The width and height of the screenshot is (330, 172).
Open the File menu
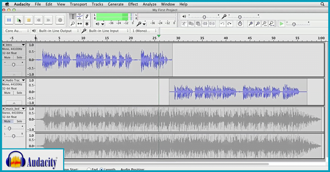point(38,4)
